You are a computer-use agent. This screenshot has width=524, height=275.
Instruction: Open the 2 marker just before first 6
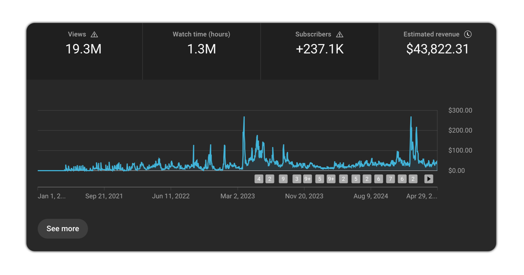[367, 179]
